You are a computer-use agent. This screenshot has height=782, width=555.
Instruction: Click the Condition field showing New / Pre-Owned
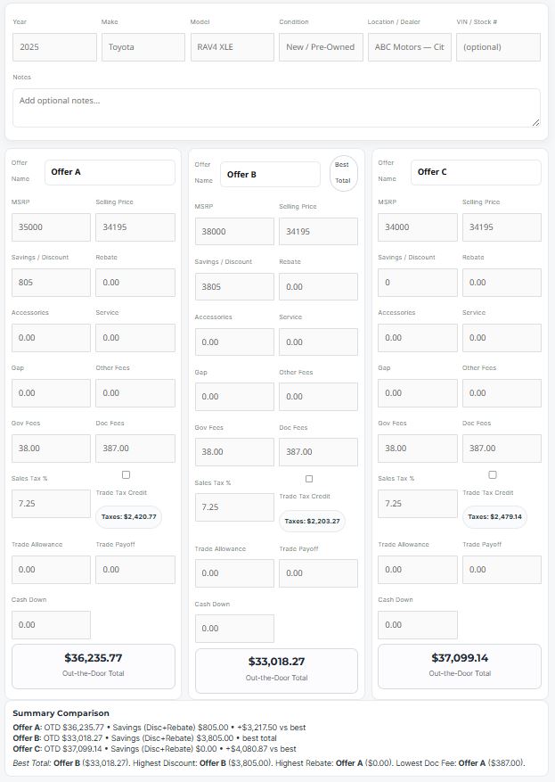click(x=318, y=46)
